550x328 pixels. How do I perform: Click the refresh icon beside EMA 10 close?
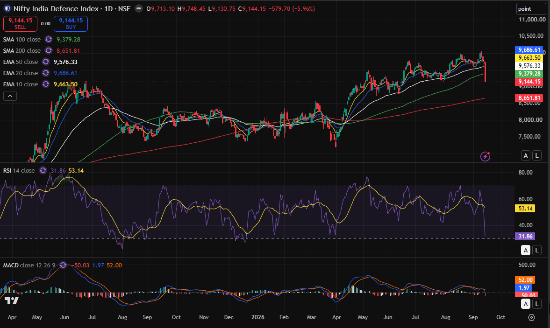coord(46,84)
